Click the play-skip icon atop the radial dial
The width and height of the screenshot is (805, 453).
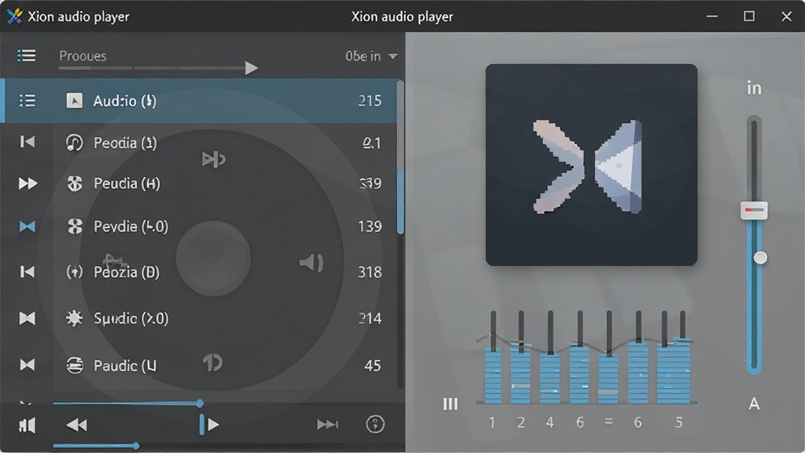(x=214, y=159)
